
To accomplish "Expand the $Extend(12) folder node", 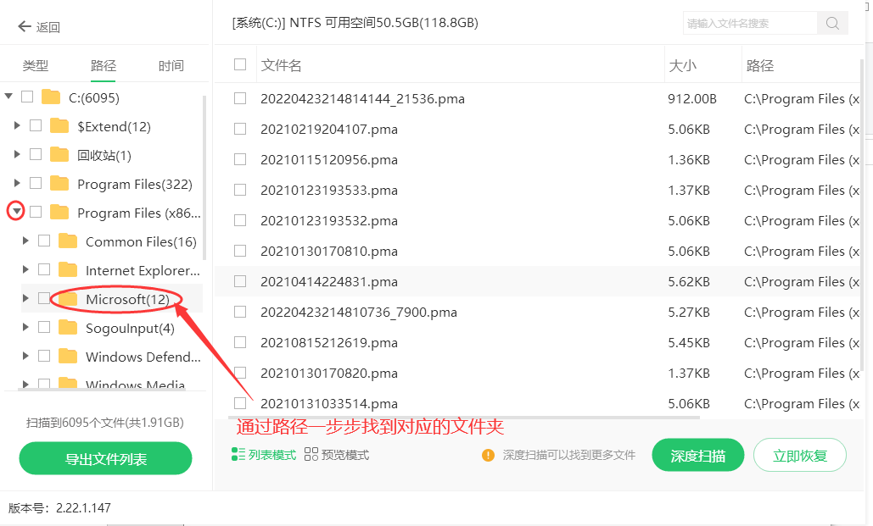I will [x=16, y=126].
